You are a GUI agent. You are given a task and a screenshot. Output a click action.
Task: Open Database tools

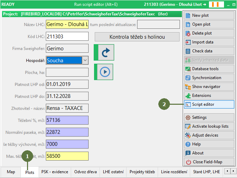(209, 69)
